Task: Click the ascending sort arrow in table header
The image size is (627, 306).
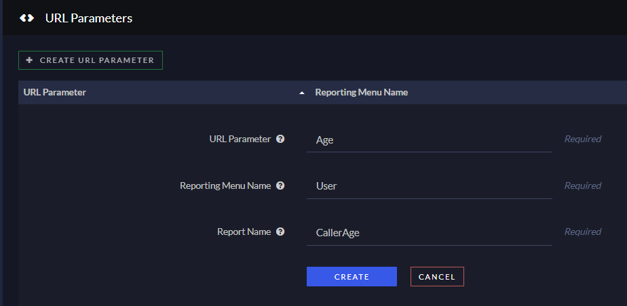Action: coord(302,93)
